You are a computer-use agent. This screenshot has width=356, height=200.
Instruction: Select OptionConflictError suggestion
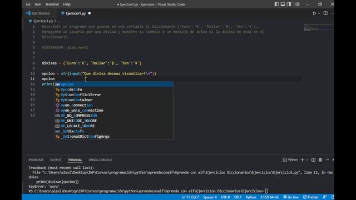click(114, 94)
